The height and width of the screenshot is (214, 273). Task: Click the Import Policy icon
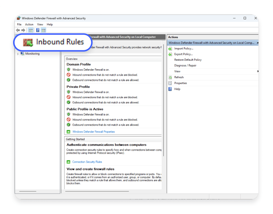click(170, 48)
